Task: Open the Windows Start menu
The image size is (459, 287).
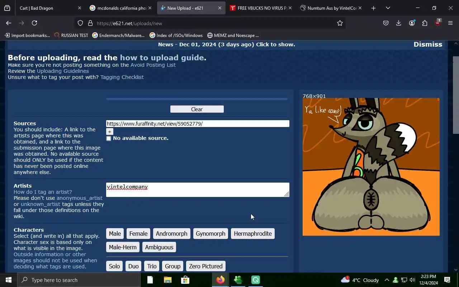Action: [9, 280]
